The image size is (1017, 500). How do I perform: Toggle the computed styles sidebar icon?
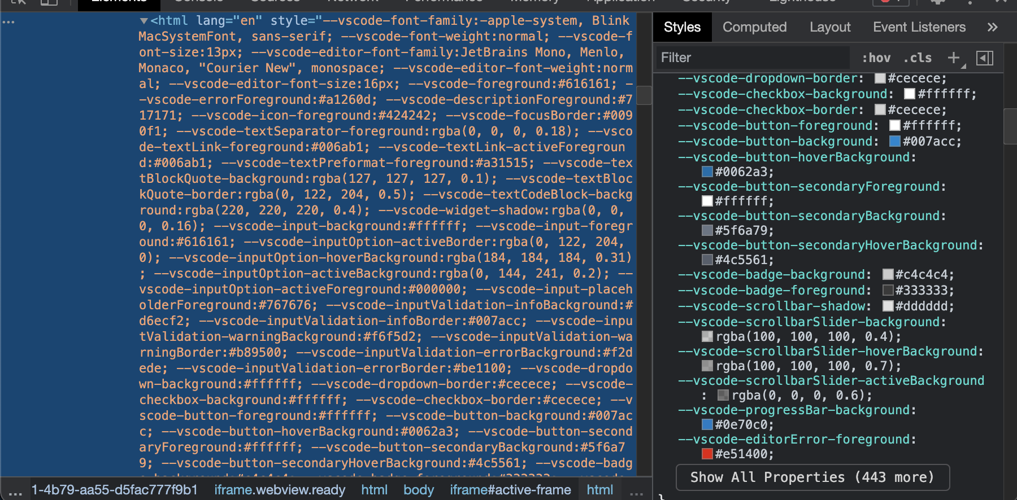click(x=984, y=58)
